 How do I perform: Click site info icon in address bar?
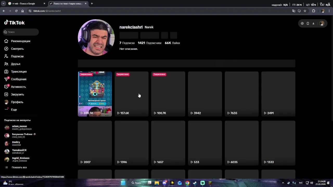tap(30, 11)
